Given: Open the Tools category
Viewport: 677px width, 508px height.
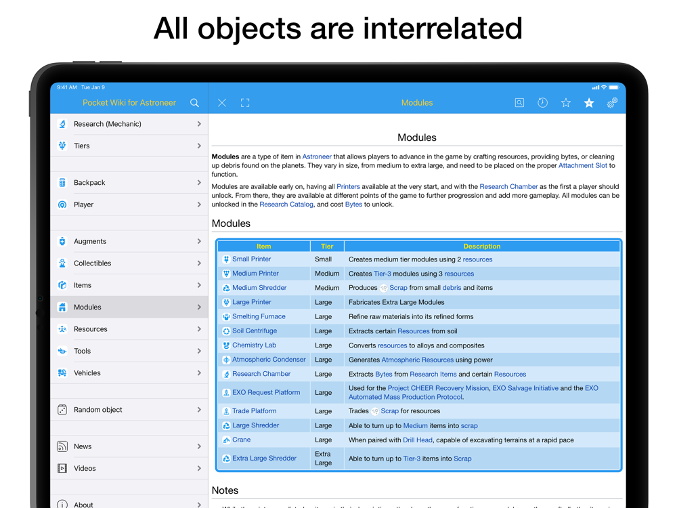Looking at the screenshot, I should pos(129,351).
